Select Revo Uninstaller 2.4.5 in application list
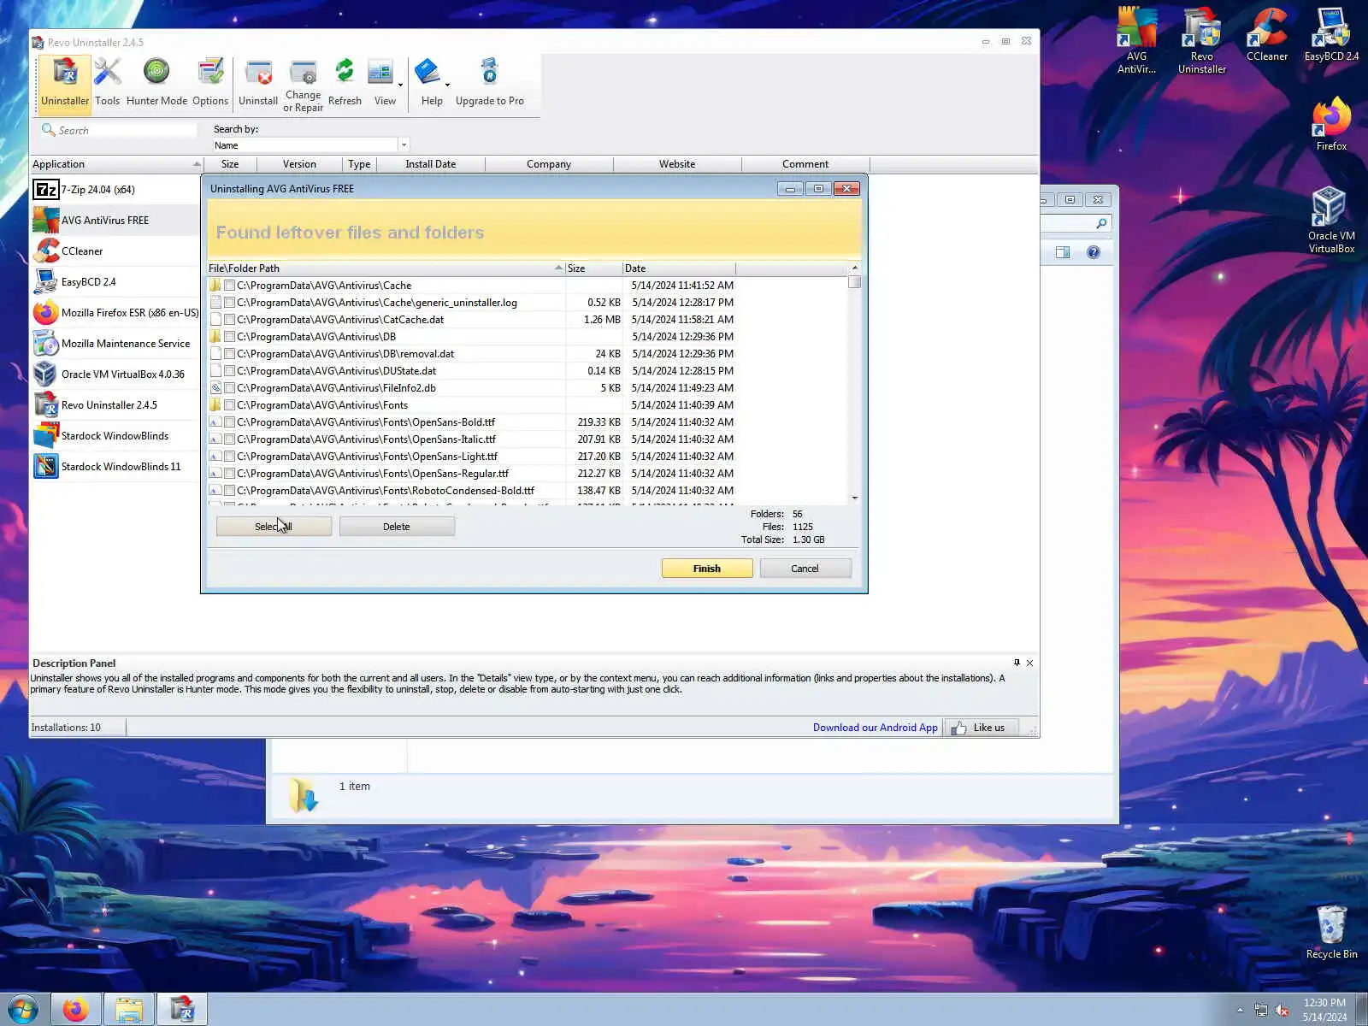The width and height of the screenshot is (1368, 1026). coord(115,405)
